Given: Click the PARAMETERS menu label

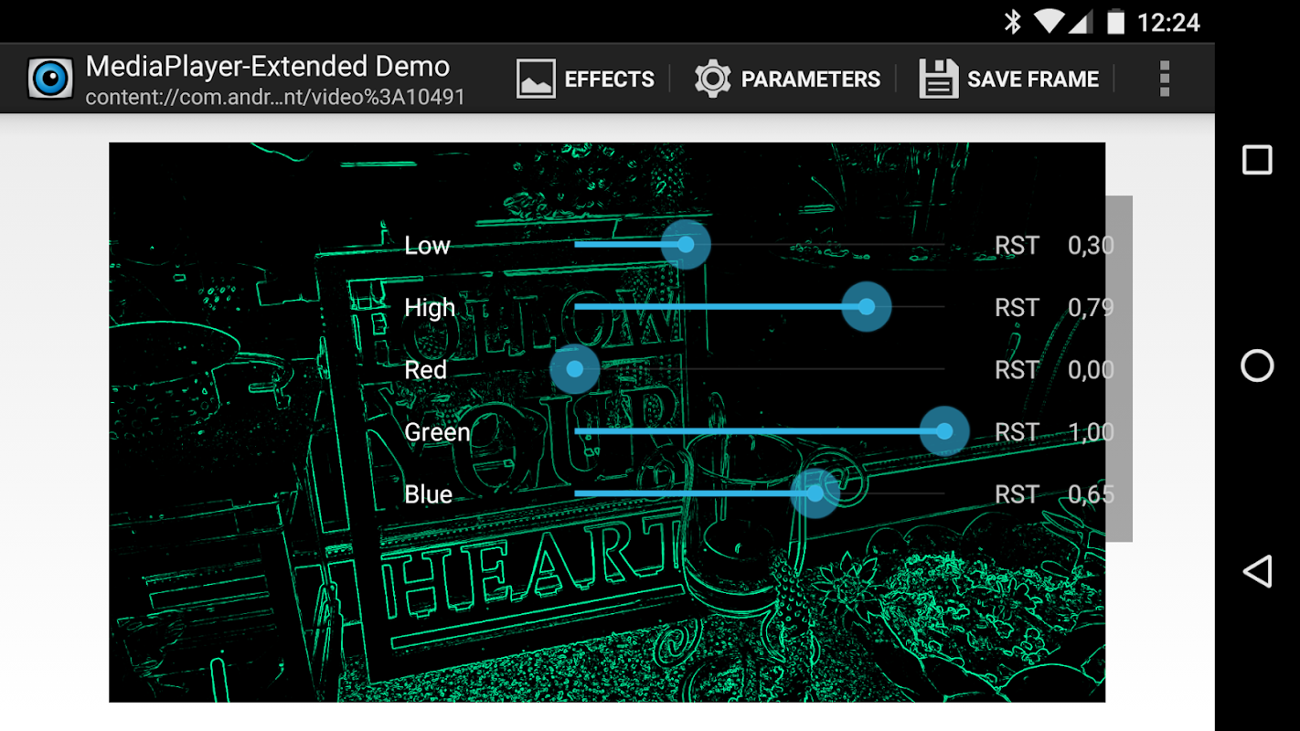Looking at the screenshot, I should point(811,79).
